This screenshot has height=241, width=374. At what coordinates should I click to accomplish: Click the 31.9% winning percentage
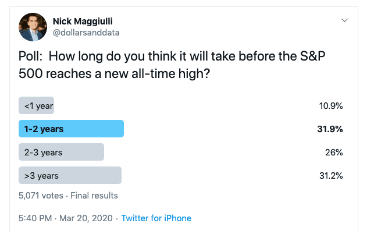(330, 129)
